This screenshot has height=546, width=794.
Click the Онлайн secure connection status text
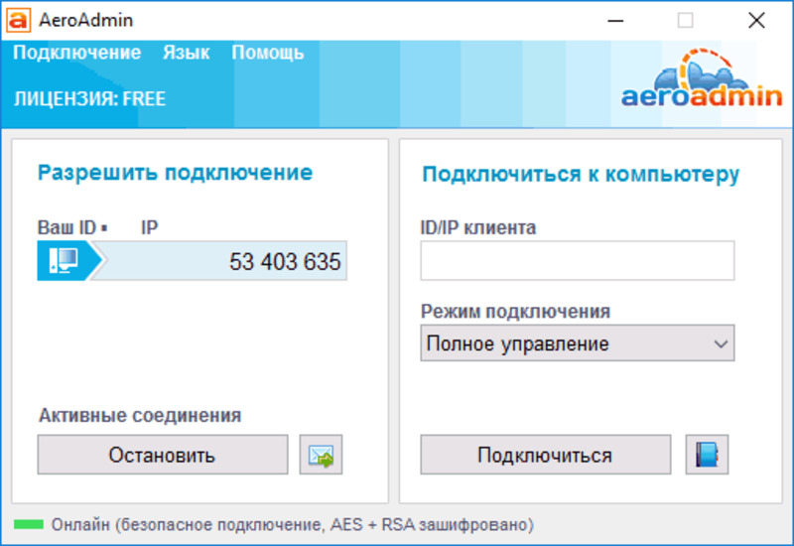click(292, 525)
